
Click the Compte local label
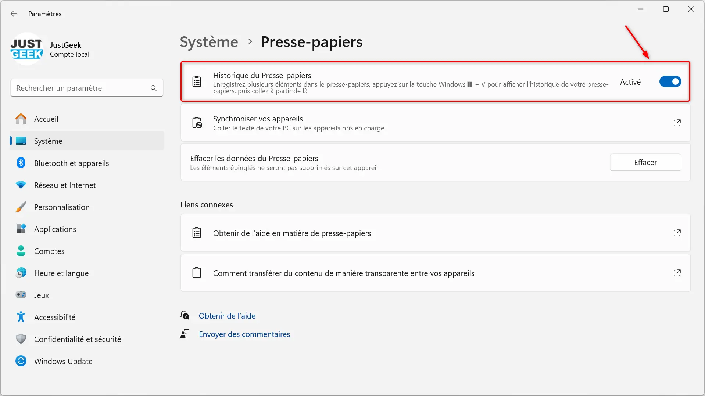pyautogui.click(x=69, y=54)
